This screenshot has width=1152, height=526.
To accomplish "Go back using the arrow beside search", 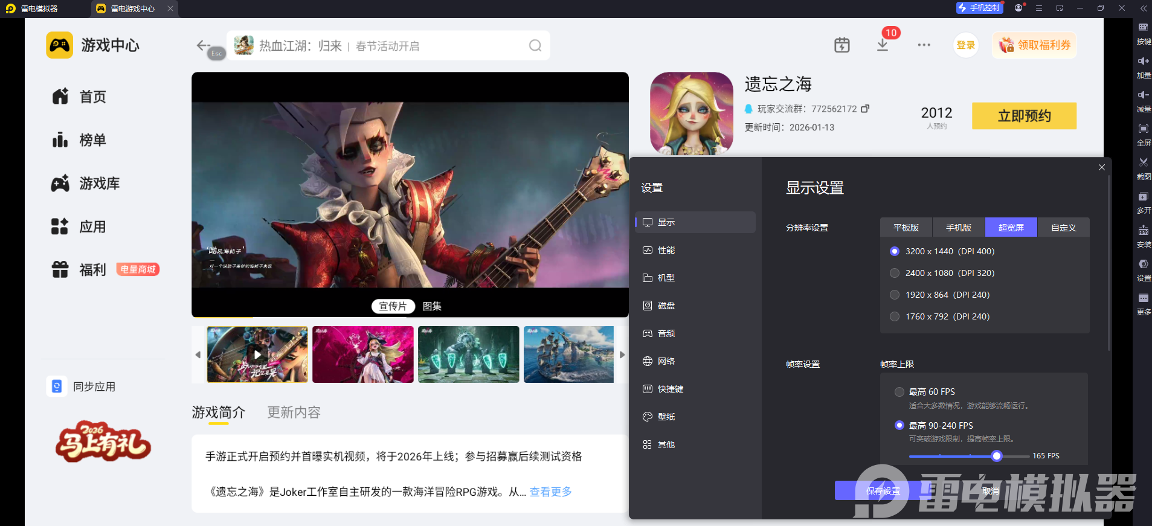I will (x=203, y=45).
